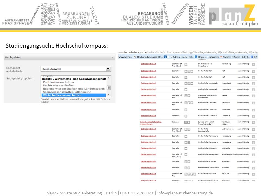The image size is (261, 196).
Task: Click the circle icon in the Hochschule Mittweida row
Action: (186, 149)
